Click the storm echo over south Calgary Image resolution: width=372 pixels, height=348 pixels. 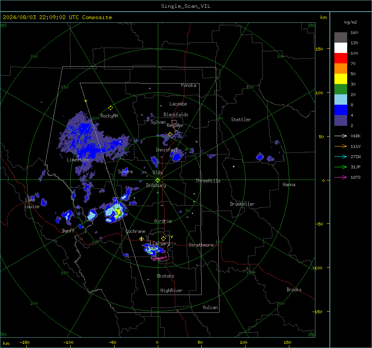154,250
